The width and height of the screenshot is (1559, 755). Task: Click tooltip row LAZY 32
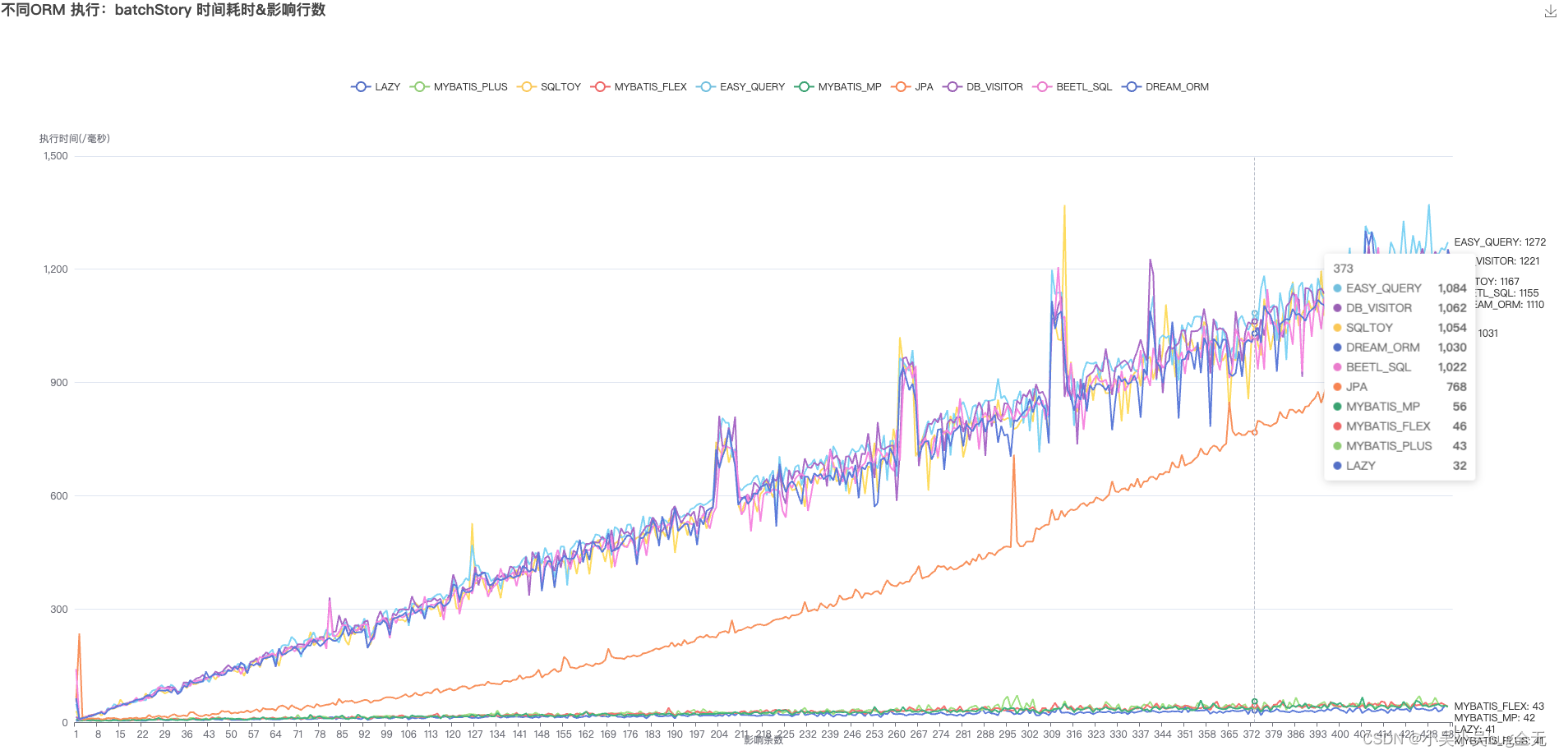(x=1400, y=466)
